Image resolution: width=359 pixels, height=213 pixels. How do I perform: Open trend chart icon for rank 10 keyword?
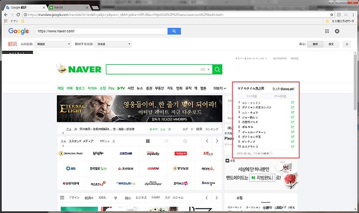click(x=292, y=146)
